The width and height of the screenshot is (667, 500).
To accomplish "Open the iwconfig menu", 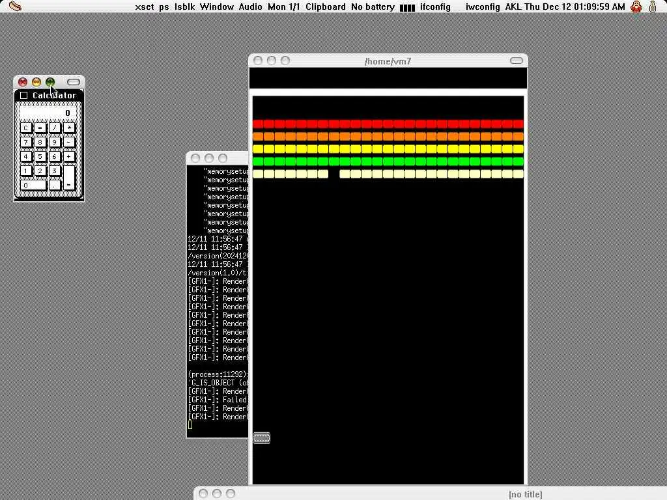I will tap(483, 7).
